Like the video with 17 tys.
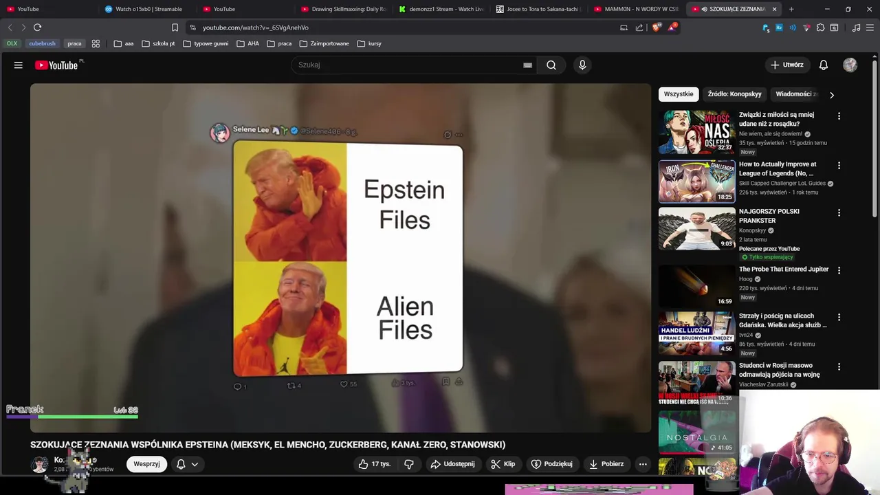The height and width of the screenshot is (495, 880). click(x=375, y=464)
